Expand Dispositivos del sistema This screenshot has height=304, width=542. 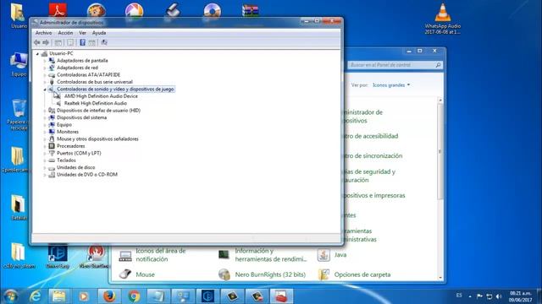45,118
